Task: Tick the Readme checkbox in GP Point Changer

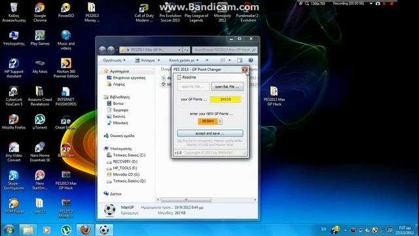Action: [179, 77]
